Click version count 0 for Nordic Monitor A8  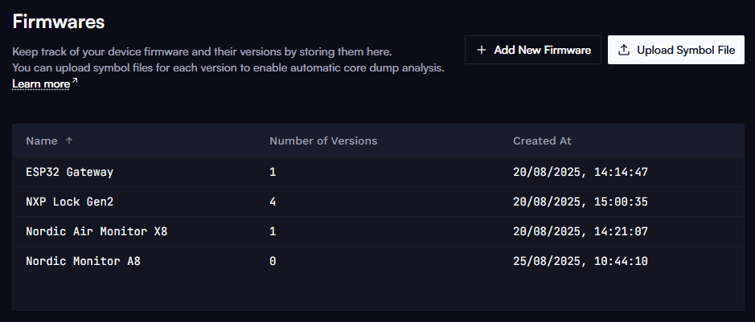tap(273, 262)
